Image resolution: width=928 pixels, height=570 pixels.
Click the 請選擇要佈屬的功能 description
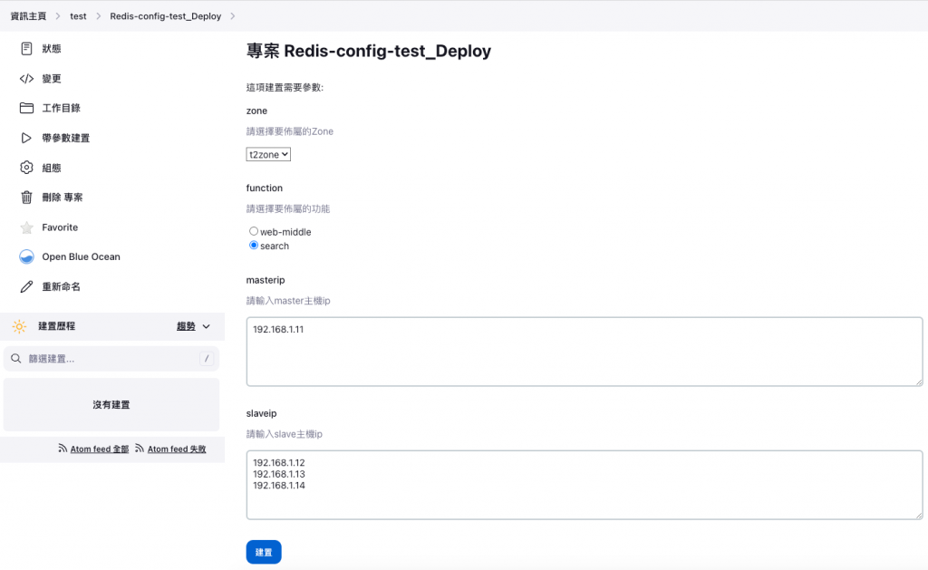click(288, 208)
